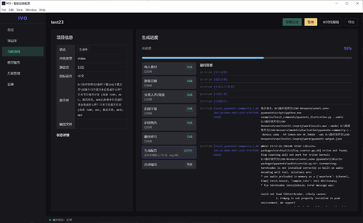Select the 翻译改写 step card
The width and height of the screenshot is (363, 223).
click(169, 138)
